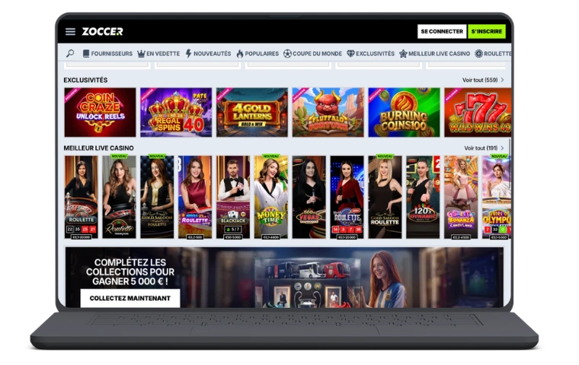
Task: Open Money Time live game
Action: pyautogui.click(x=271, y=197)
